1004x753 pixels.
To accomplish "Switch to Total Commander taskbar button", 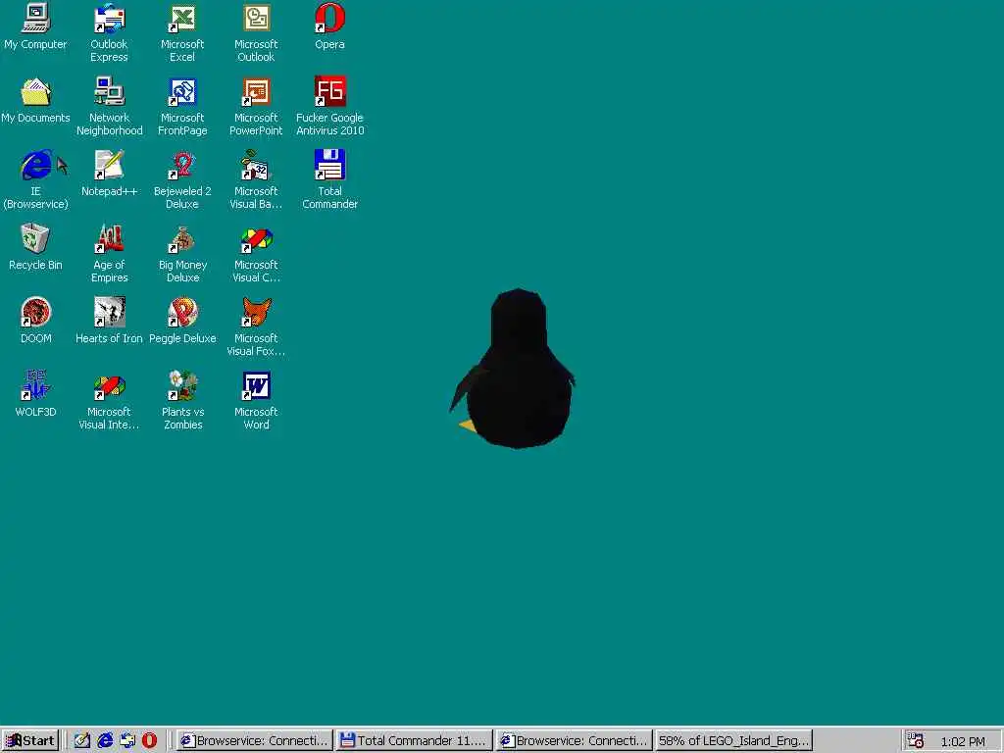I will pos(415,740).
